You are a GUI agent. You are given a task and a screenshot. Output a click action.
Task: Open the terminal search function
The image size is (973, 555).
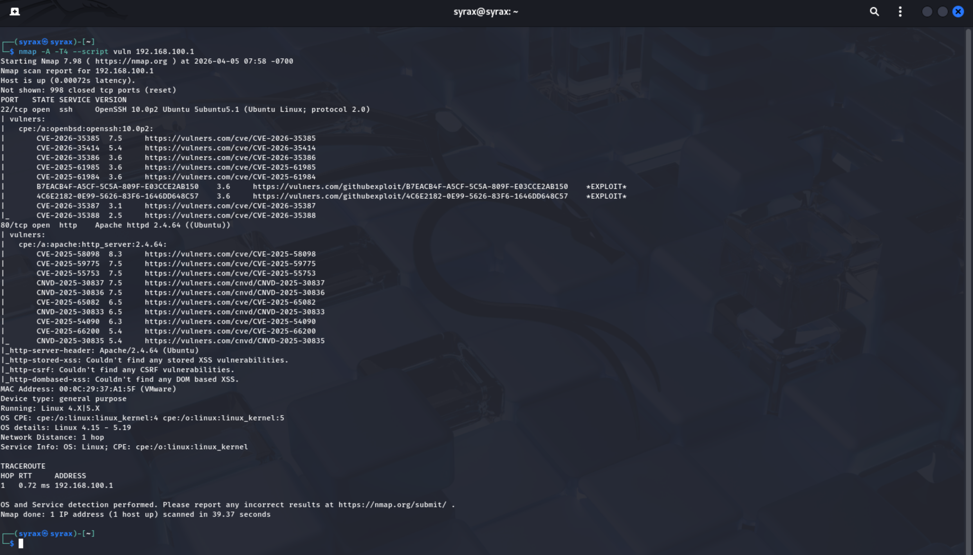pos(875,12)
